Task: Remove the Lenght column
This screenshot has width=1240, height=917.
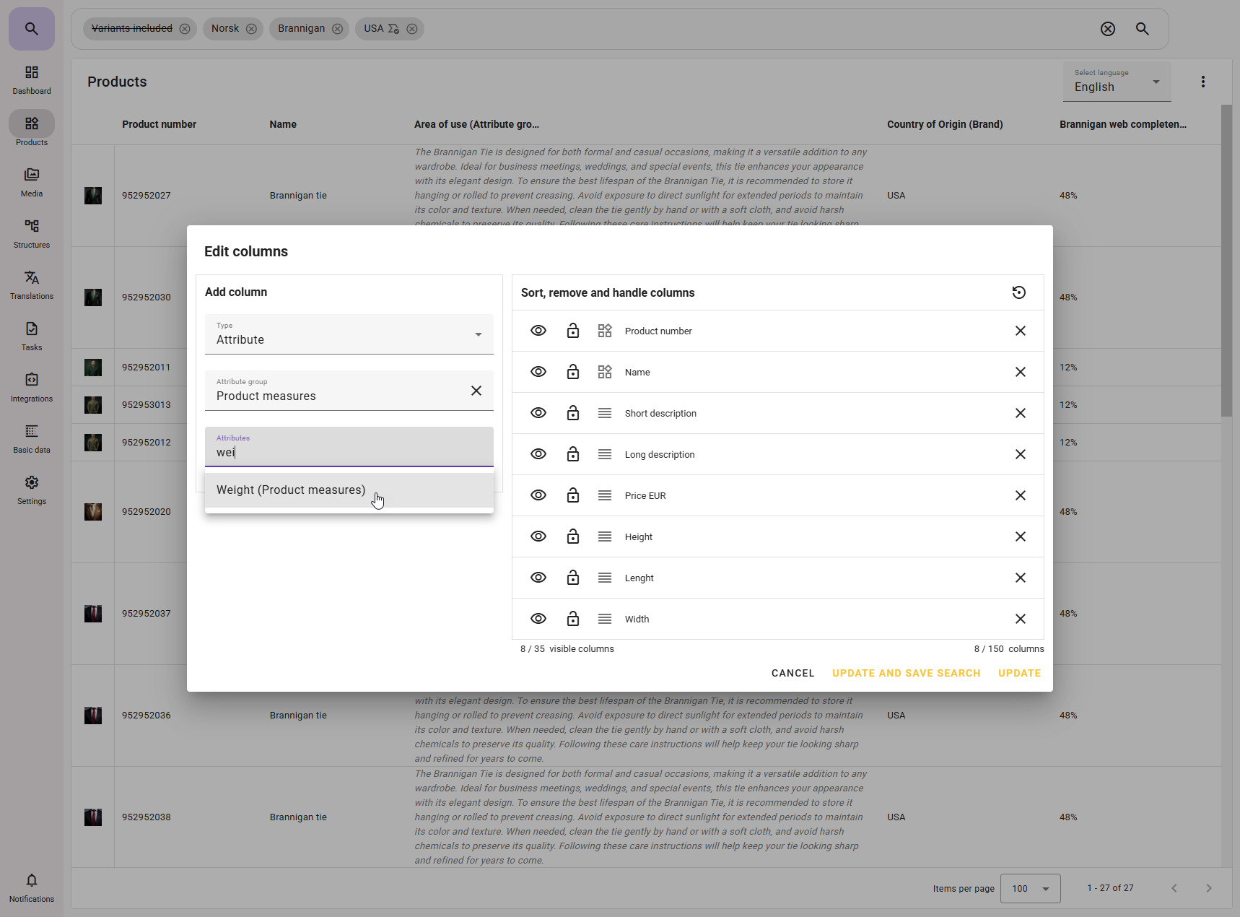Action: pos(1020,578)
